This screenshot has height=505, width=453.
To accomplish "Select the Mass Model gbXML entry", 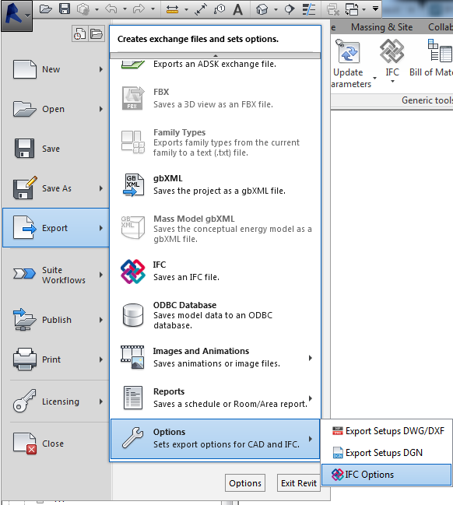I will point(216,228).
